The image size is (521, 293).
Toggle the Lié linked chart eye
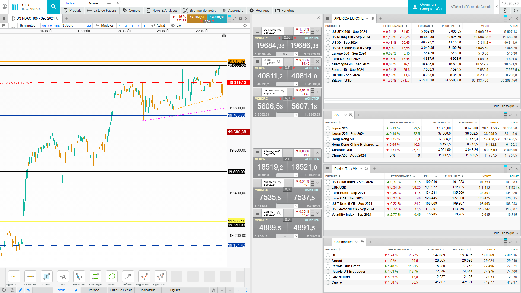176,26
